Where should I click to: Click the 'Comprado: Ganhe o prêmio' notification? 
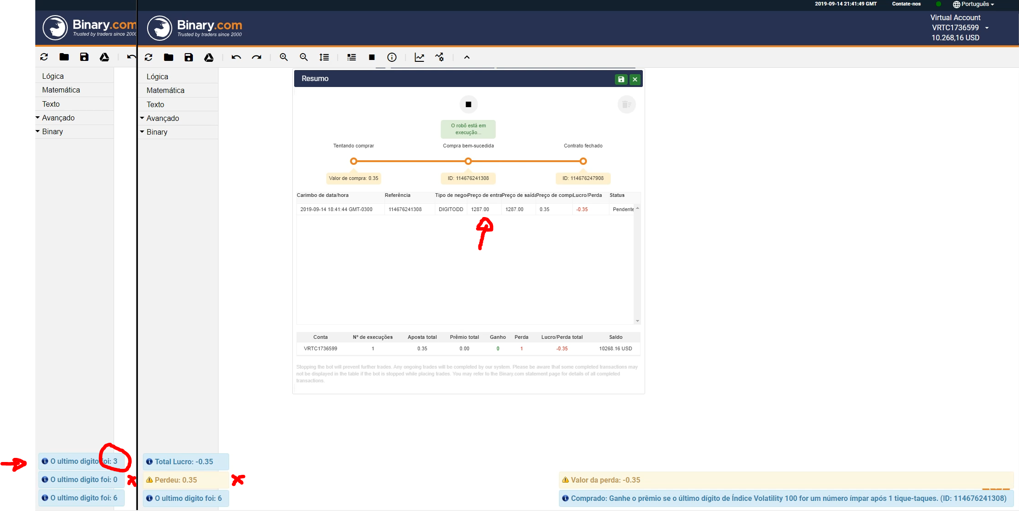click(786, 498)
